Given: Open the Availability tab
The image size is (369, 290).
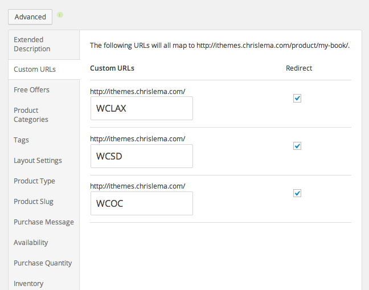Looking at the screenshot, I should pos(31,243).
